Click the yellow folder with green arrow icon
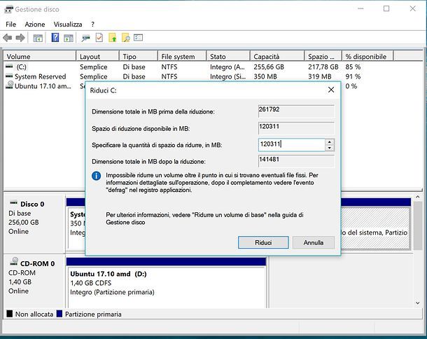427x339 pixels. pos(112,37)
